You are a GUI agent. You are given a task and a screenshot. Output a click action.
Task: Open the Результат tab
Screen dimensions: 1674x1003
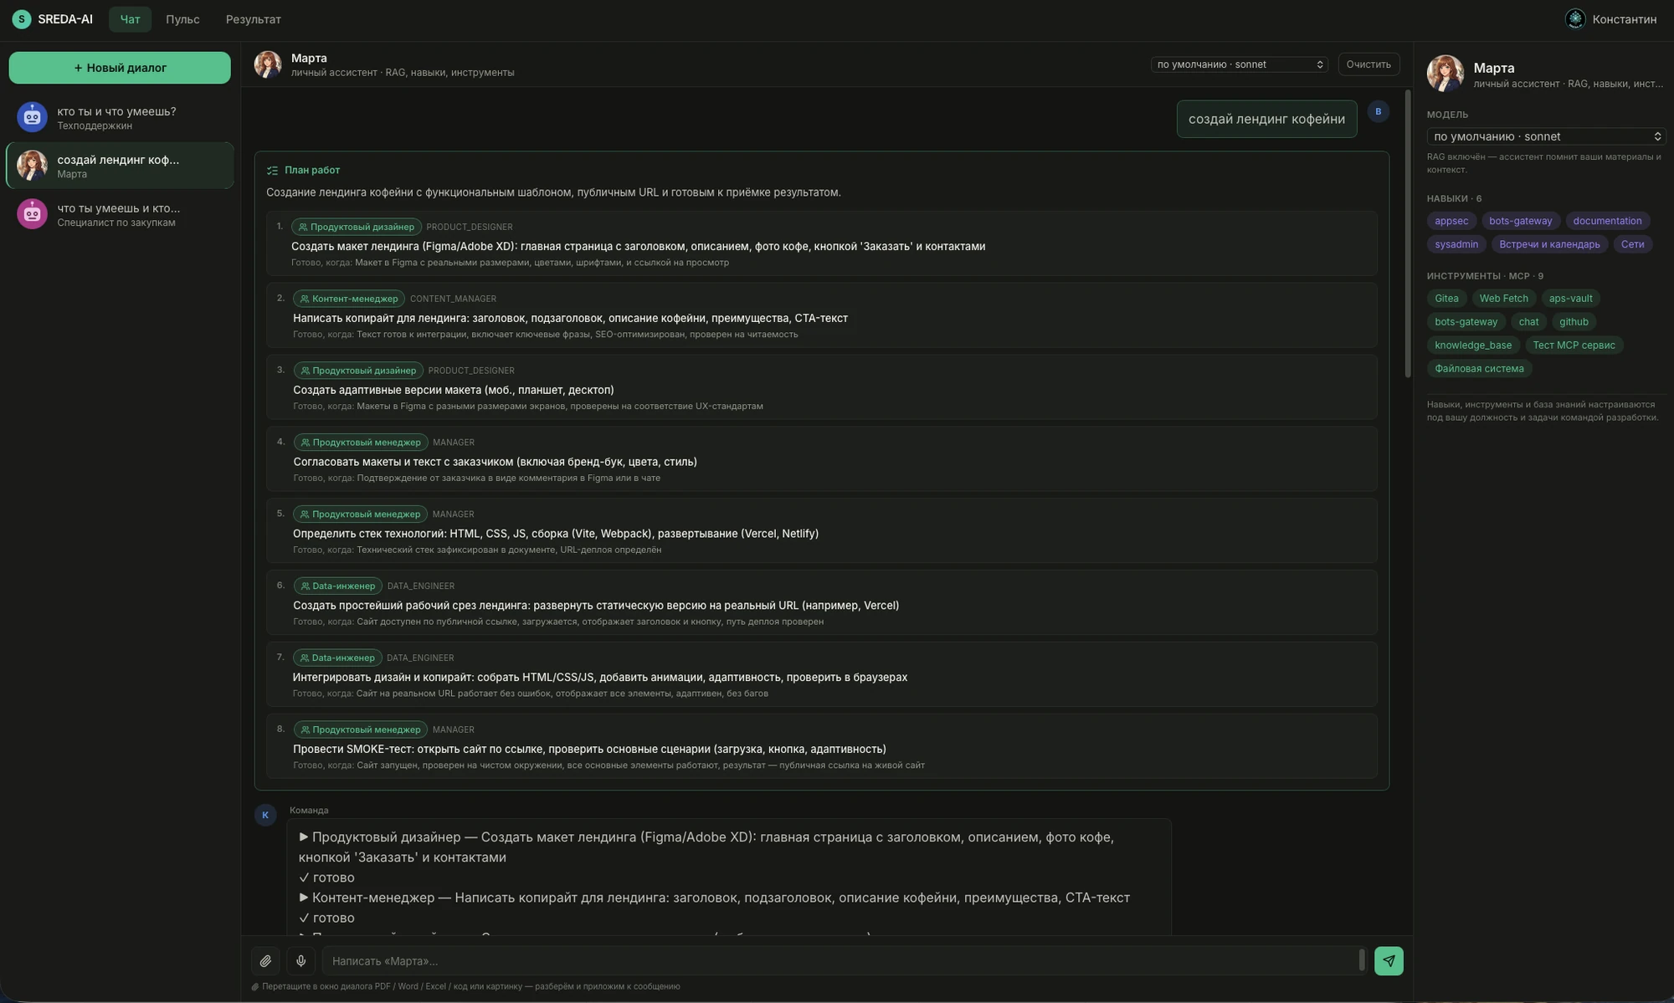pyautogui.click(x=253, y=19)
